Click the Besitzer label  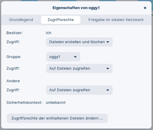(15, 33)
